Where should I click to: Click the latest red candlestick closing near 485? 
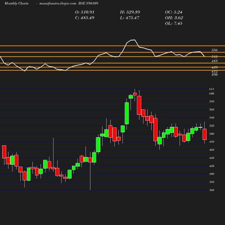tap(205, 134)
